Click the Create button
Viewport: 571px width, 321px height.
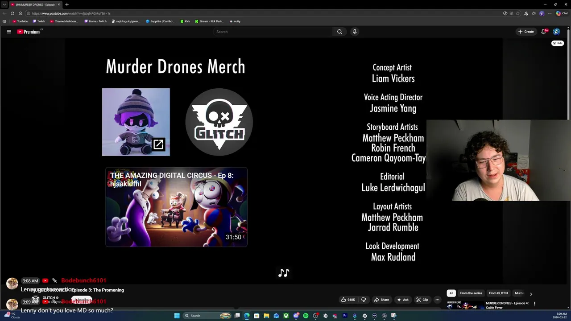tap(526, 32)
